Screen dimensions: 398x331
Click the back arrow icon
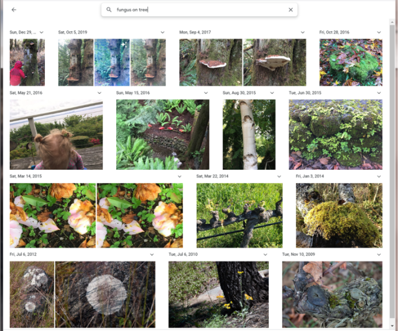[14, 10]
